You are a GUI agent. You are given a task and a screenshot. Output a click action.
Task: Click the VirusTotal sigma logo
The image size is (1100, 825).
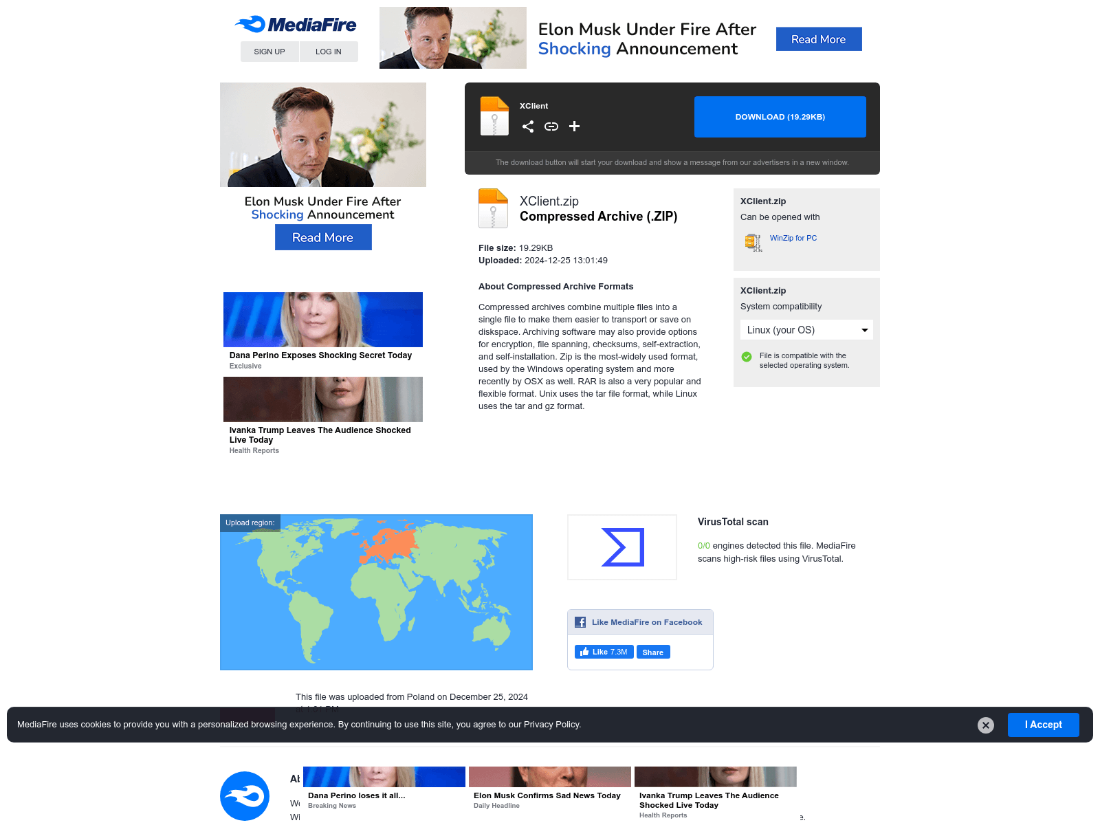point(622,547)
